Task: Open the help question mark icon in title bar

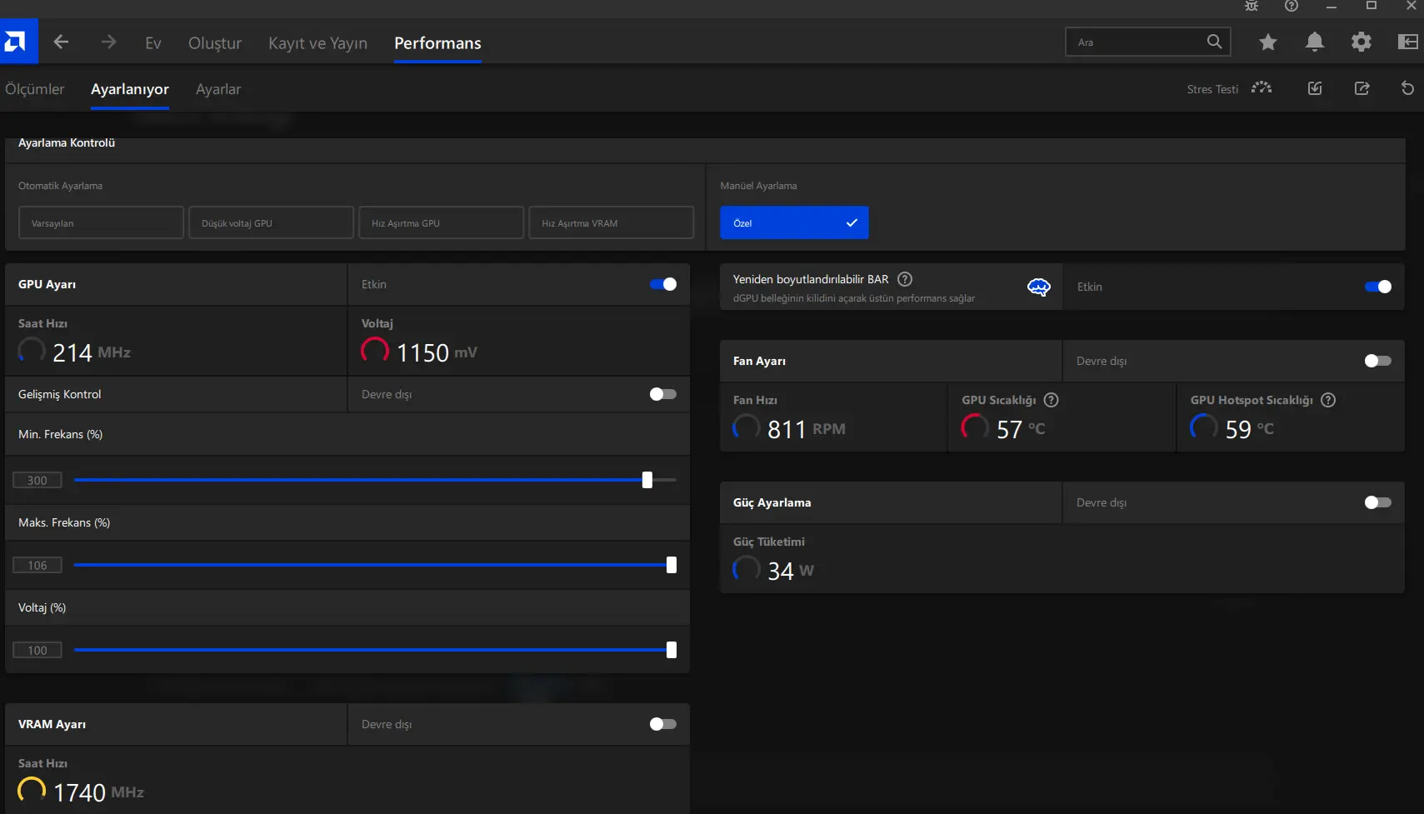Action: coord(1291,6)
